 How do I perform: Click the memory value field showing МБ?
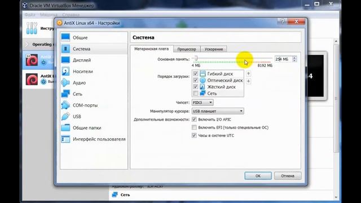283,59
